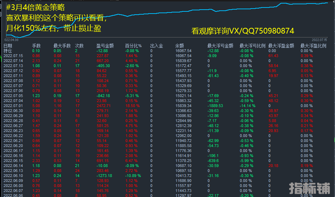Click the loss value -405.30

click(x=103, y=66)
